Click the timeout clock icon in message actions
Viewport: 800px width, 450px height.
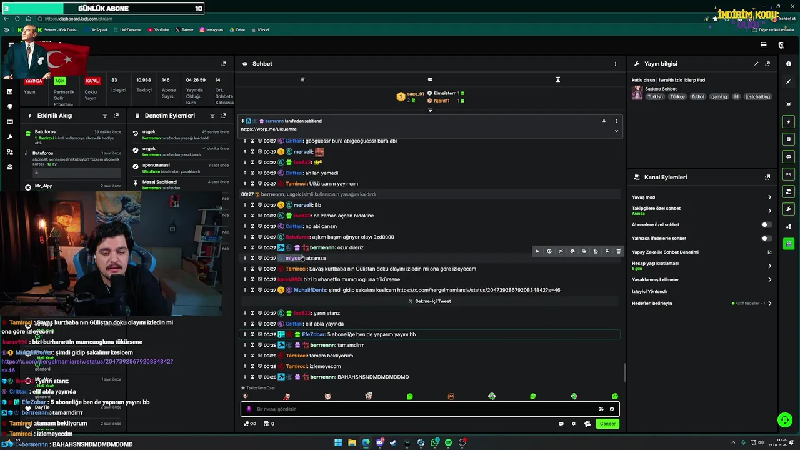549,251
